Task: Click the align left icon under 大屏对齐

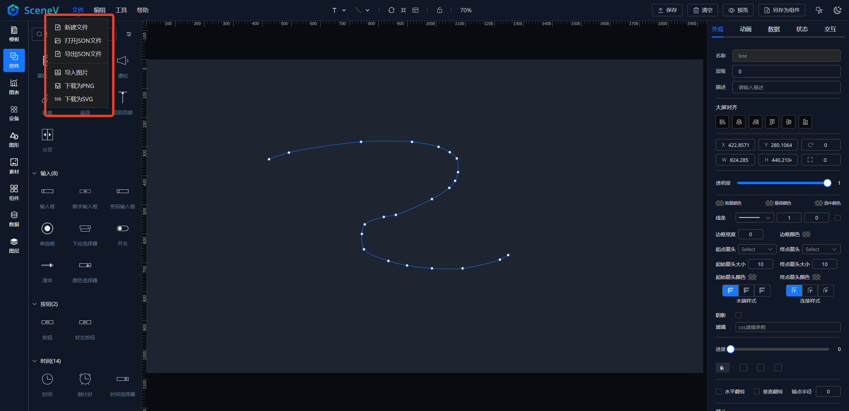Action: (x=722, y=122)
